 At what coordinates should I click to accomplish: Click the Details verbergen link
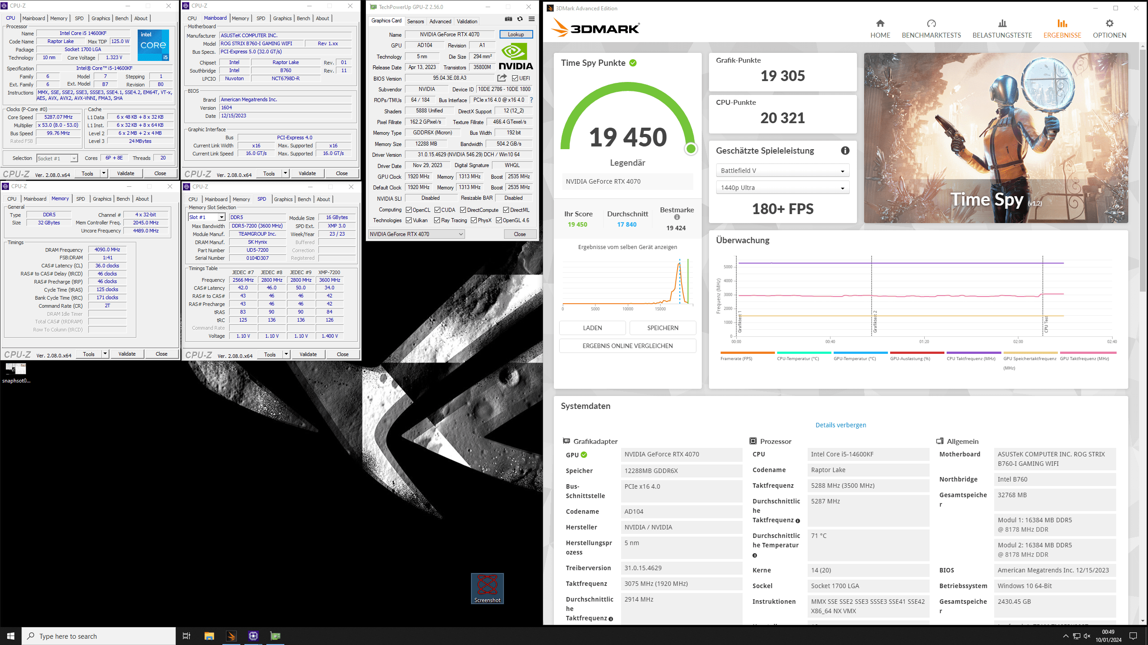[x=840, y=425]
